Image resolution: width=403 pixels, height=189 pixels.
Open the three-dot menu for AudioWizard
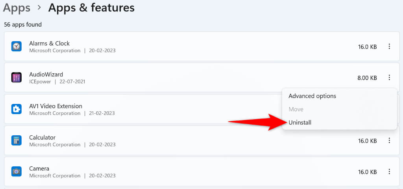tap(389, 78)
